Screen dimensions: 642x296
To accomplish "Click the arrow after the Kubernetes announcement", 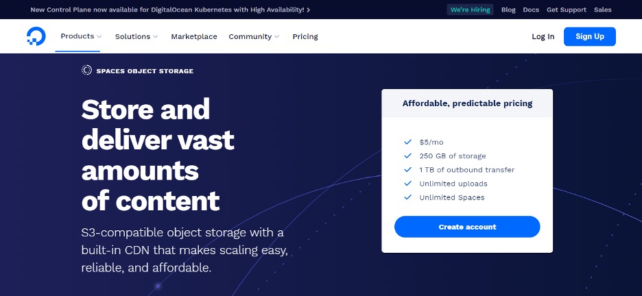I will pyautogui.click(x=309, y=10).
